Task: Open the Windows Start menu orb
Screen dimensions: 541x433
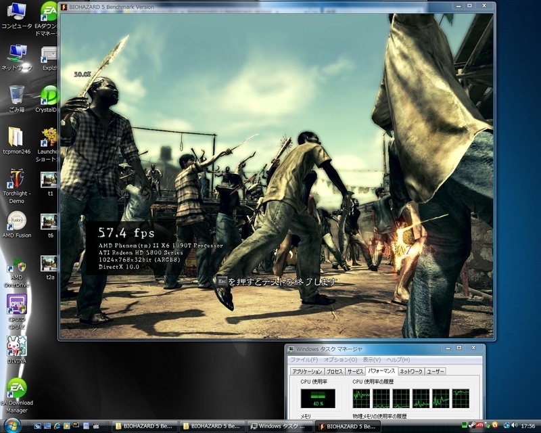Action: 11,426
